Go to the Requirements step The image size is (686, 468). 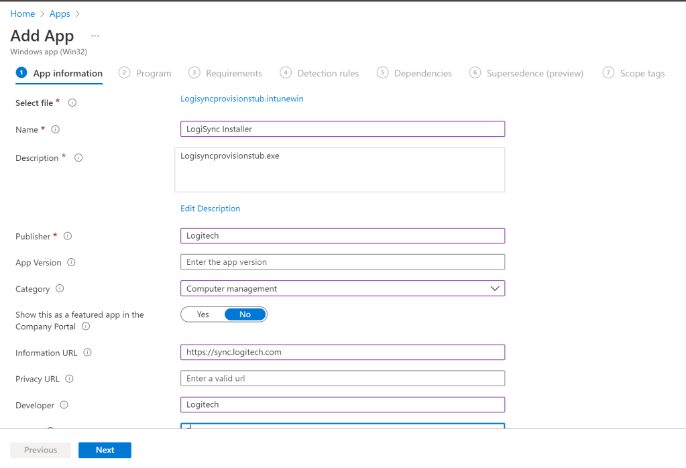[226, 73]
